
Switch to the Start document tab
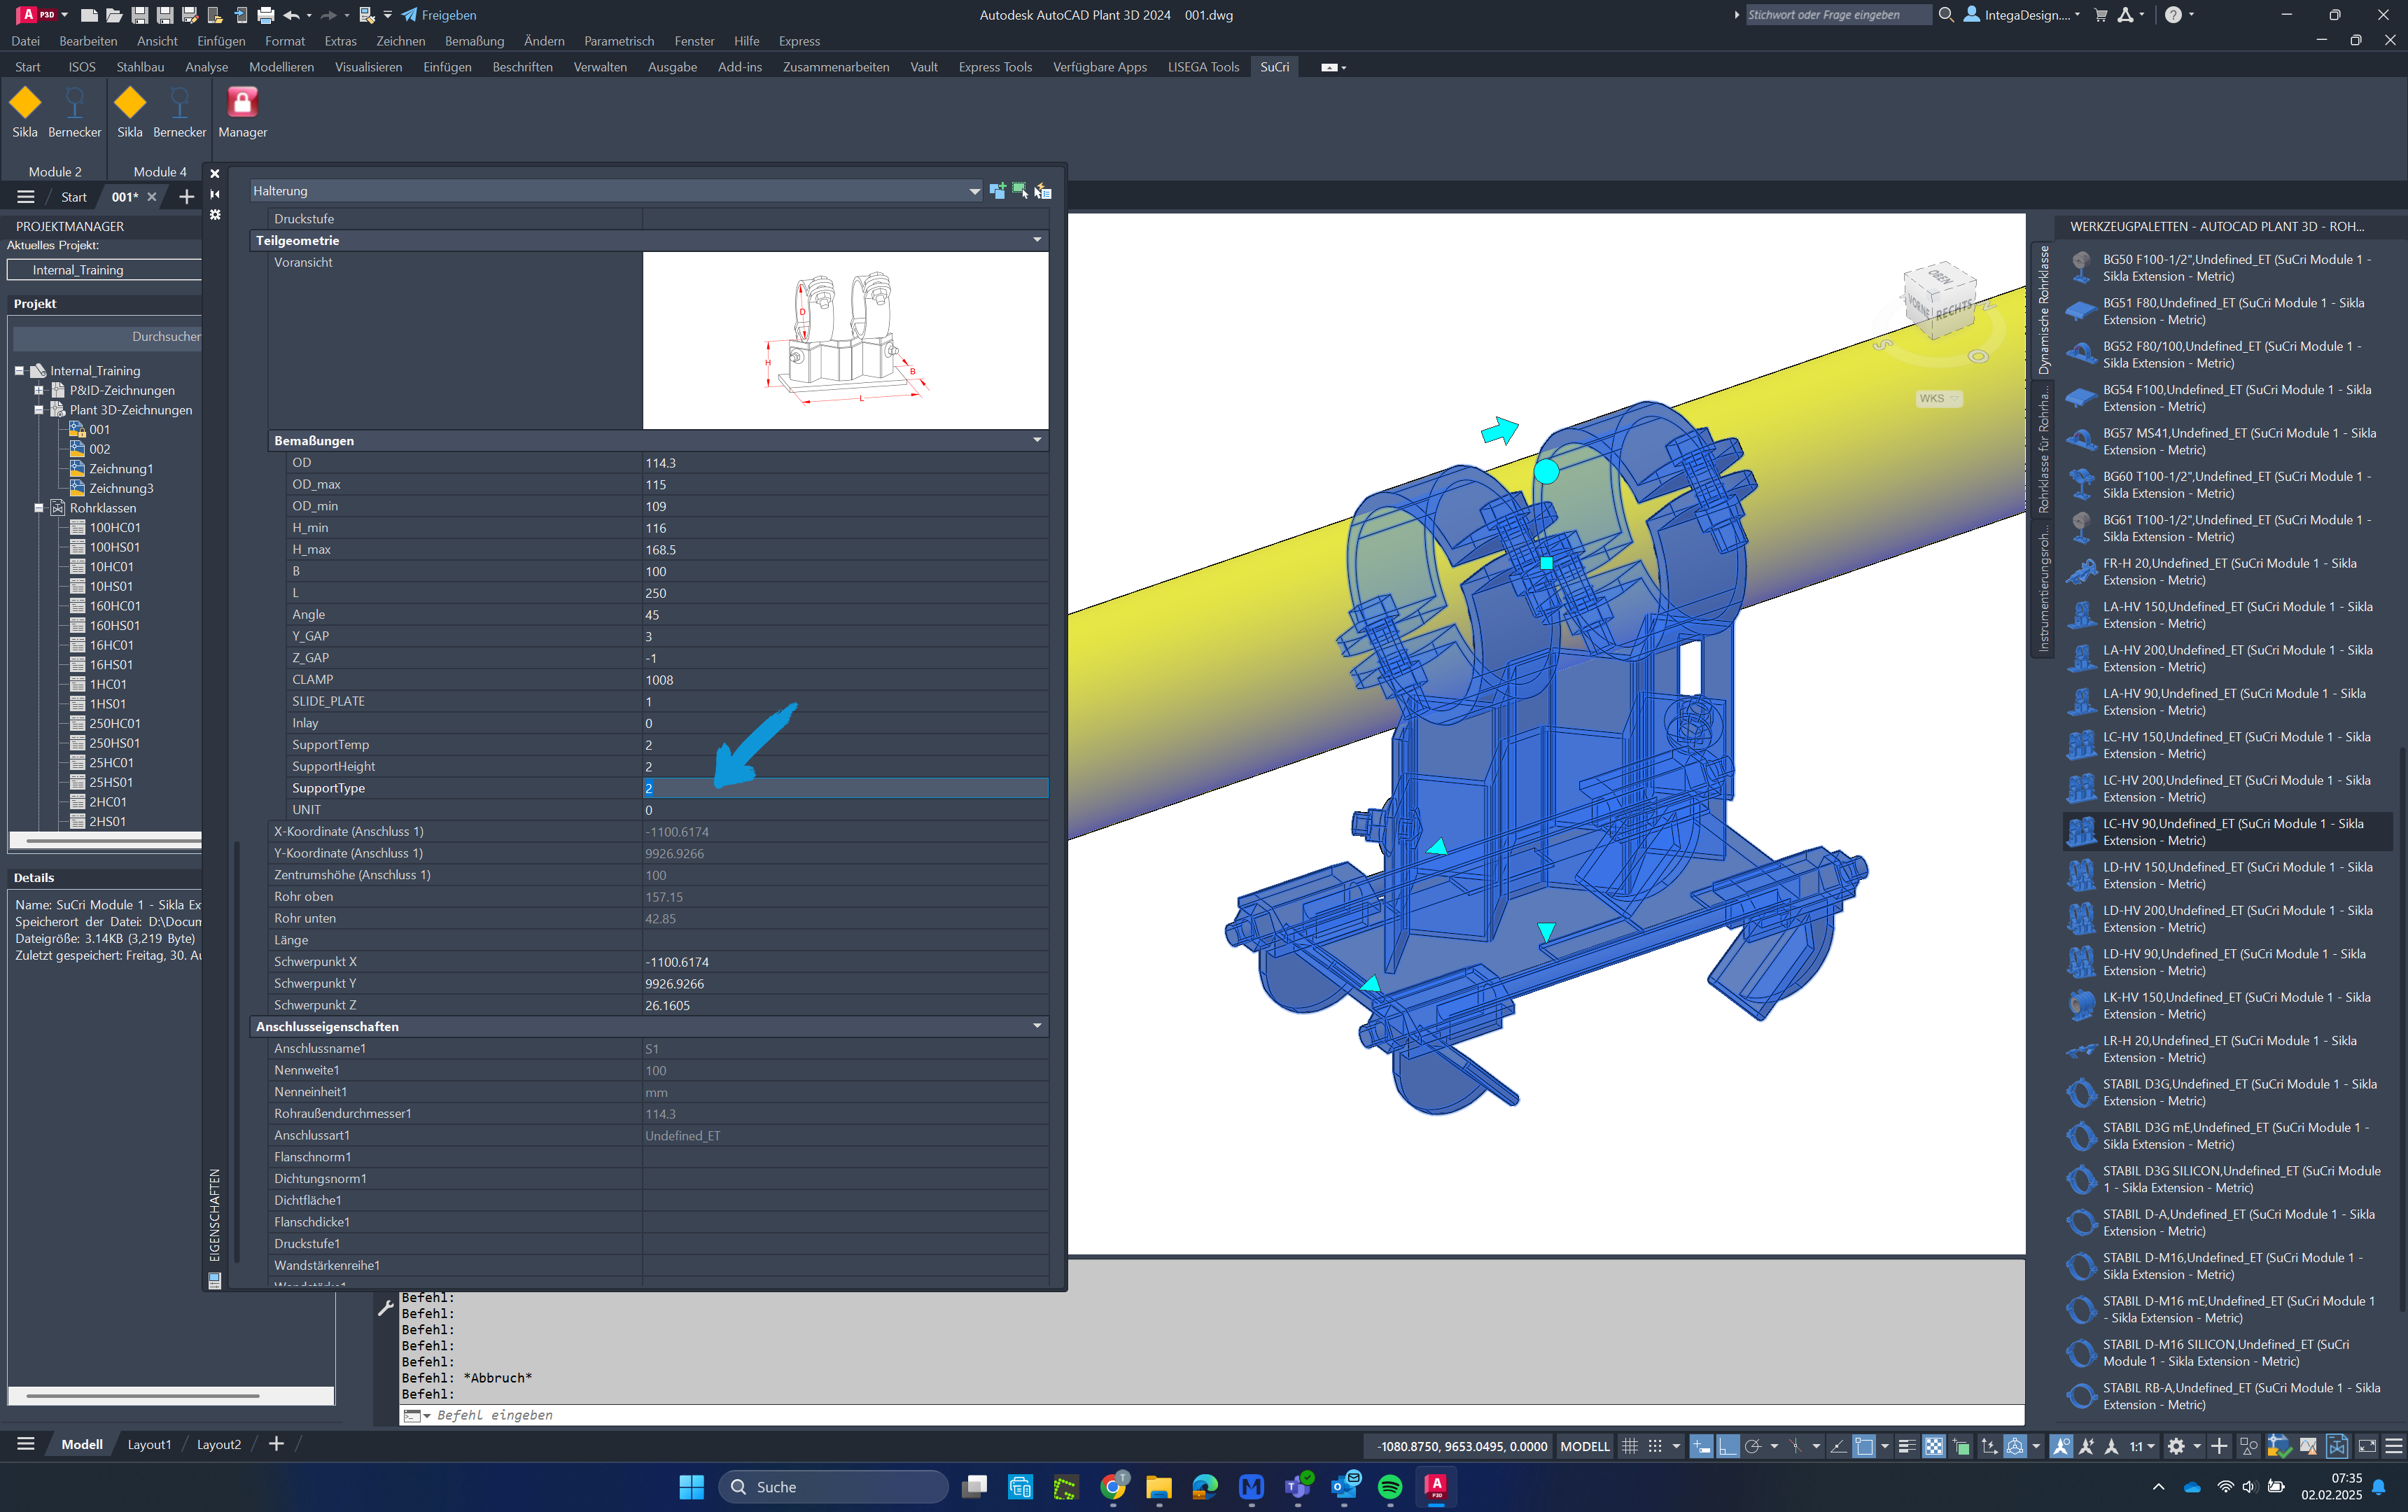tap(74, 197)
